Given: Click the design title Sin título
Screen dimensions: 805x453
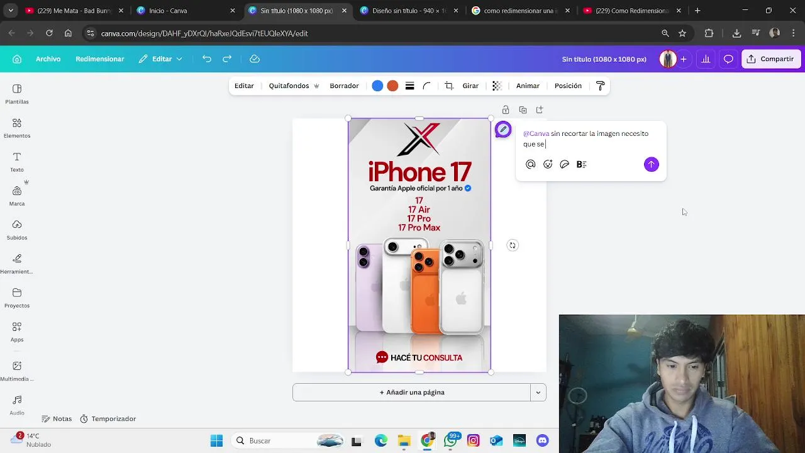Looking at the screenshot, I should pyautogui.click(x=604, y=59).
